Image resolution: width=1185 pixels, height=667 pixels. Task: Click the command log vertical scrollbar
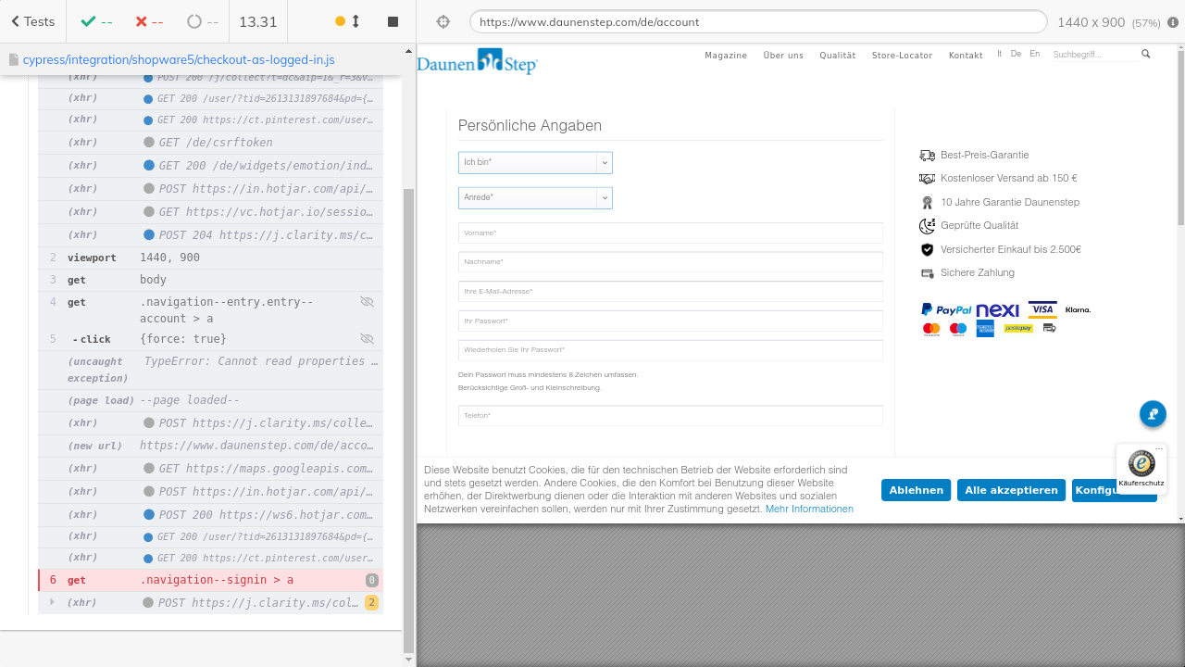point(409,417)
